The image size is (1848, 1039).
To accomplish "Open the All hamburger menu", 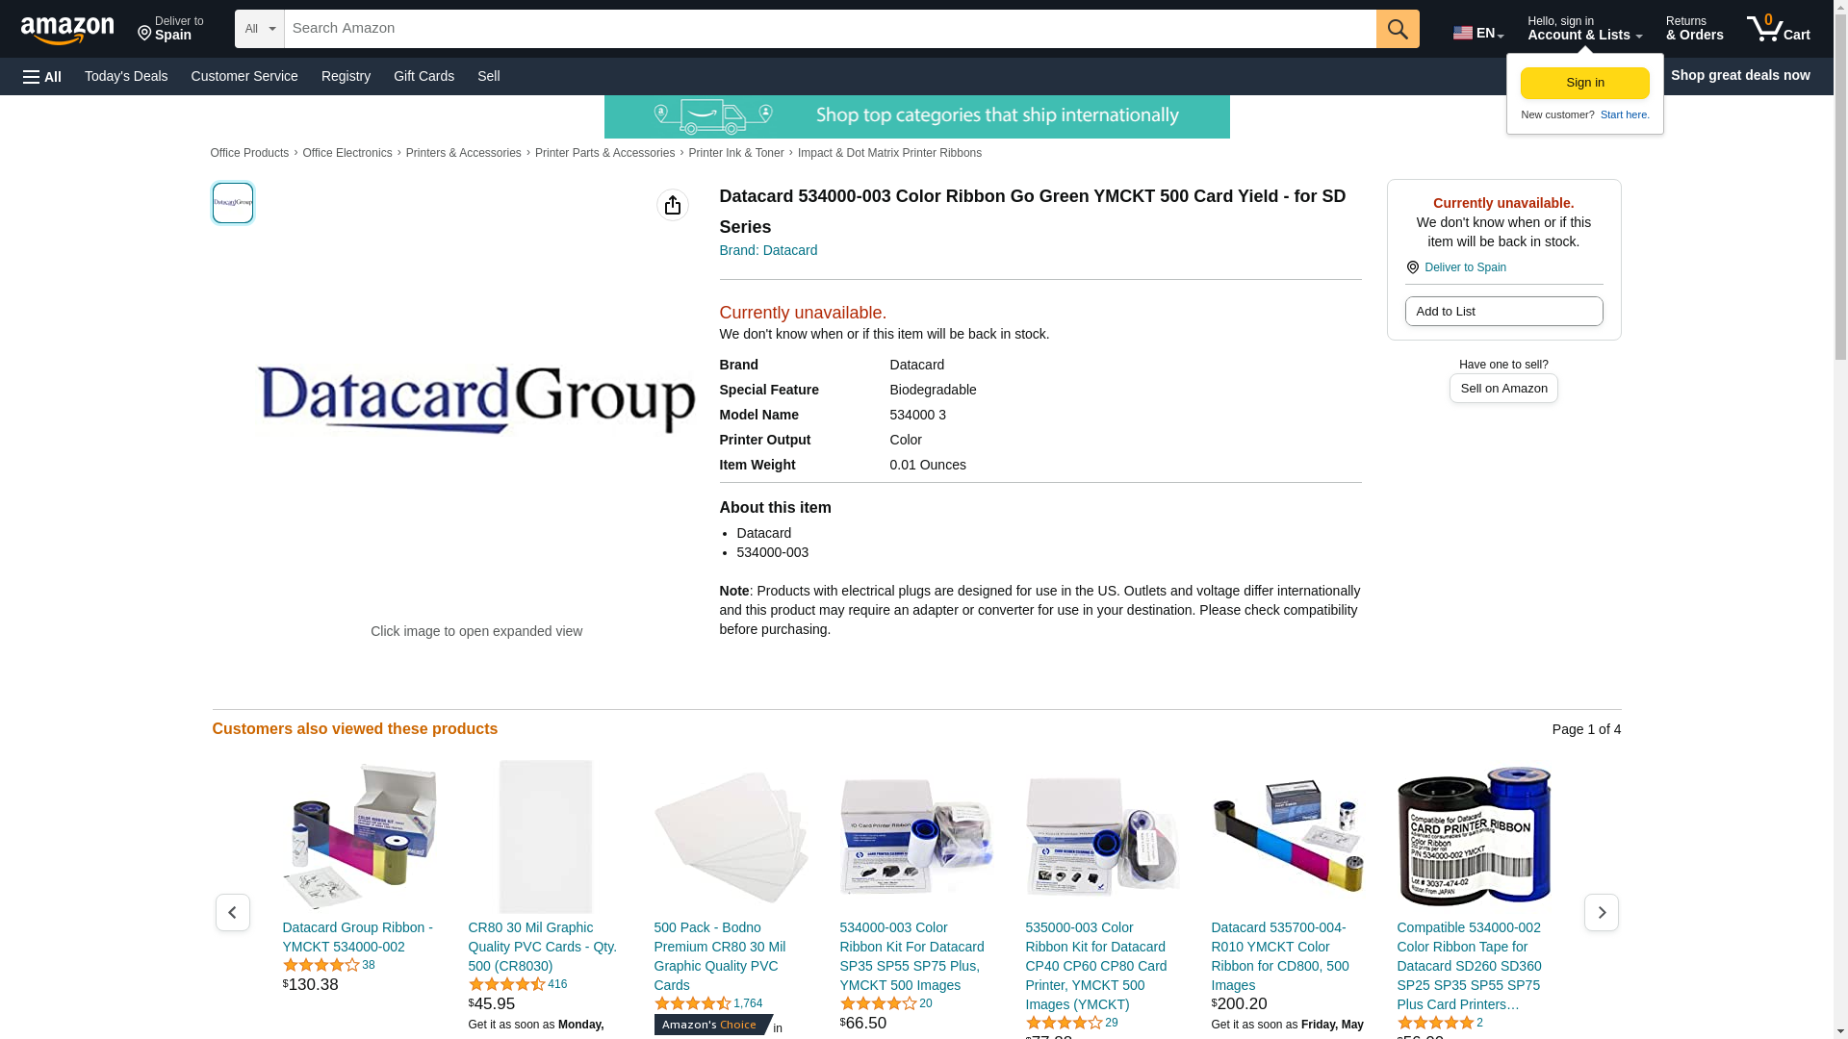I will pos(42,76).
